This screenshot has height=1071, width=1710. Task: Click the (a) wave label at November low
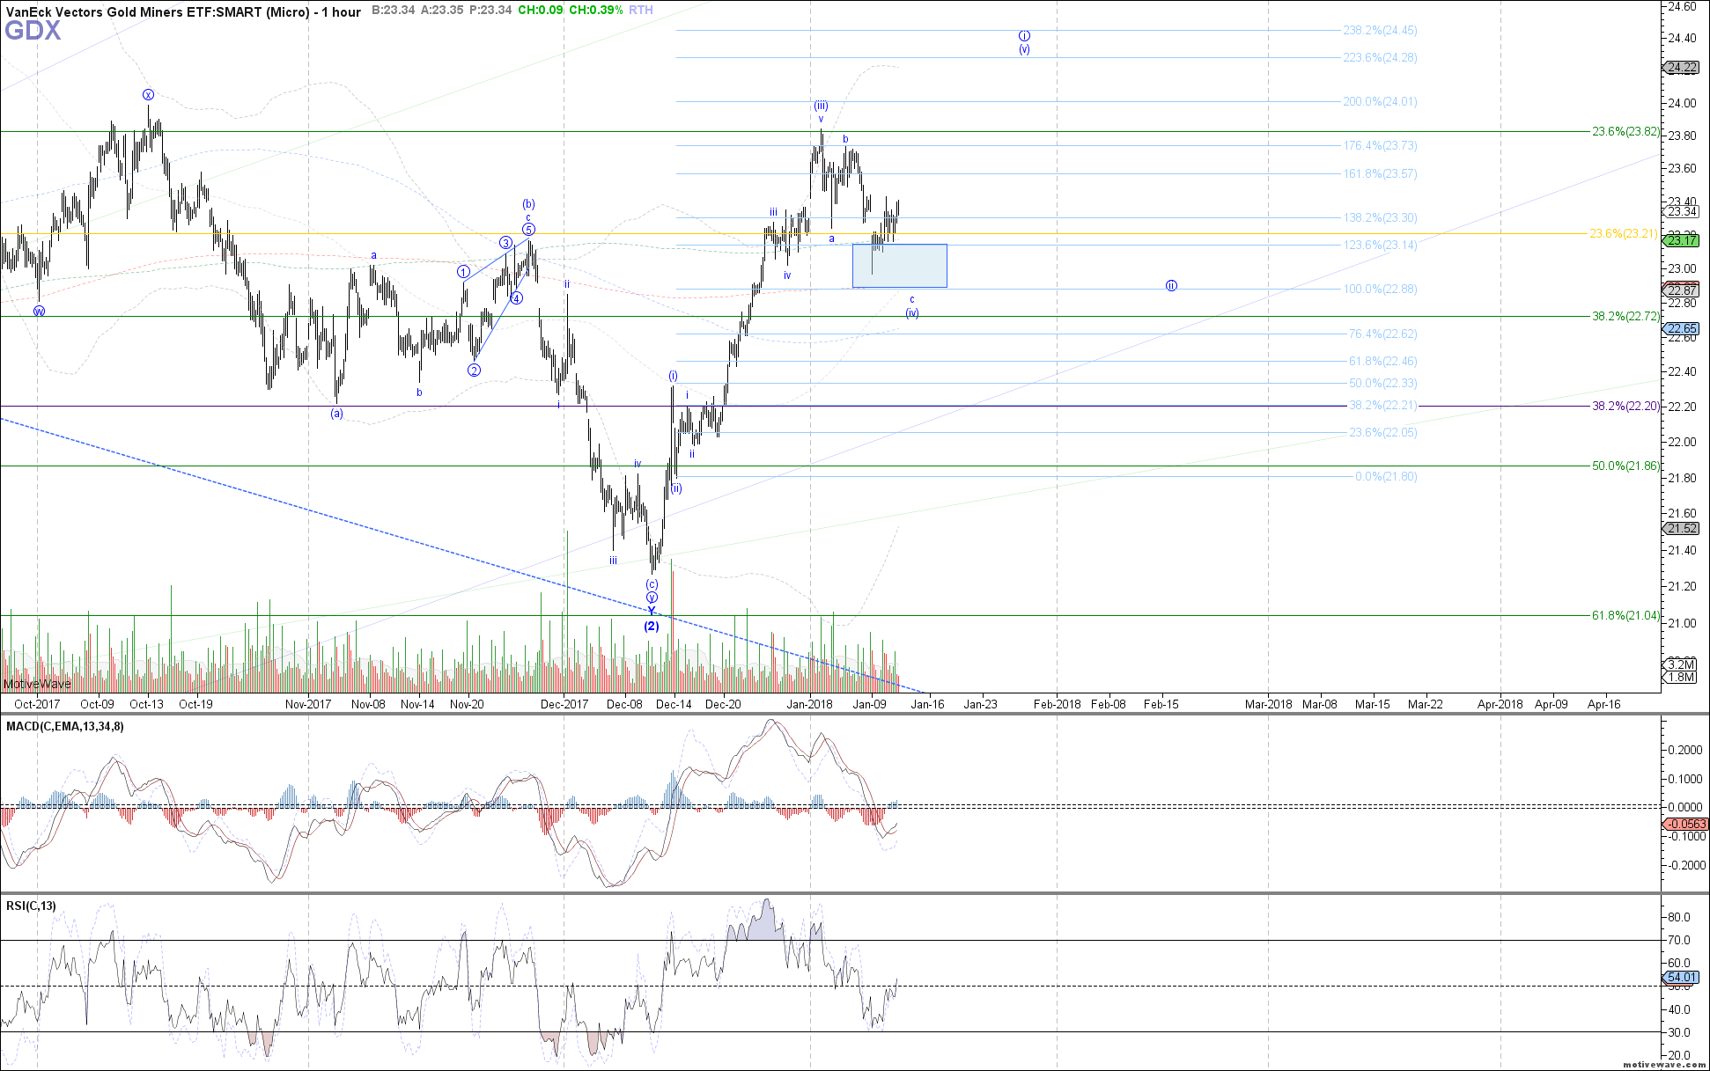[x=336, y=414]
